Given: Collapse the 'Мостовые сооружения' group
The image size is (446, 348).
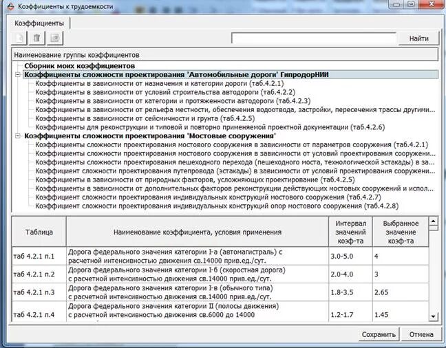Looking at the screenshot, I should tap(18, 136).
